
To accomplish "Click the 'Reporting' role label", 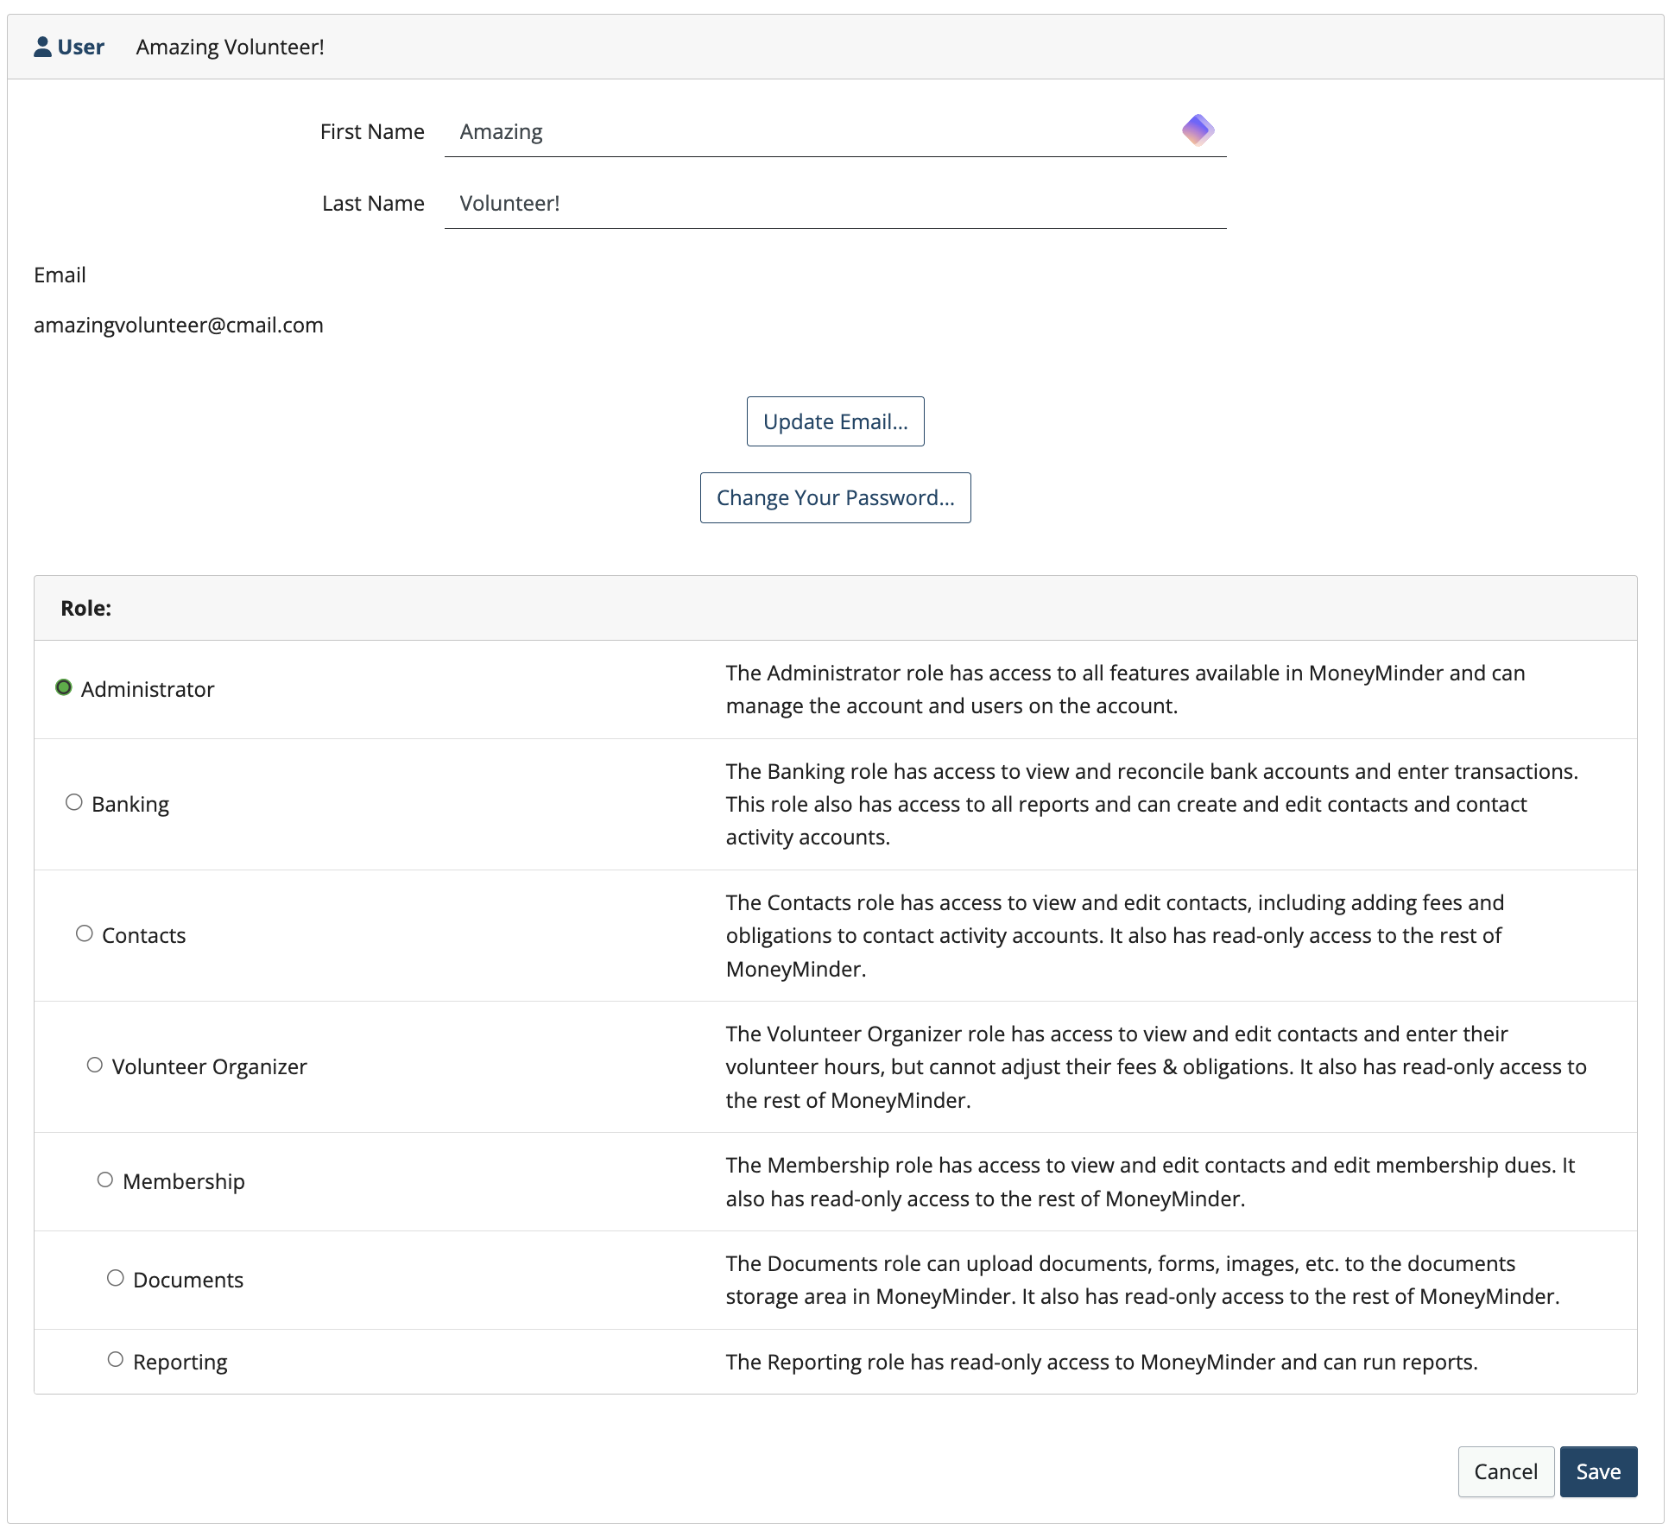I will pyautogui.click(x=180, y=1362).
